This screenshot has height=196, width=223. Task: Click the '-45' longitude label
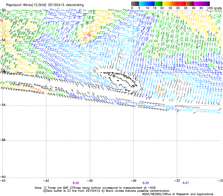[x=3, y=181]
